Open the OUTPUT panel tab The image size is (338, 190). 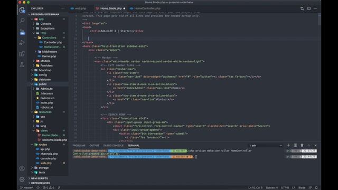point(94,146)
